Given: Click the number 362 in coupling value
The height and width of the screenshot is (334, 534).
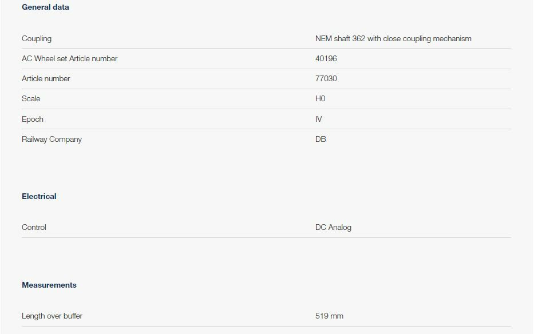Looking at the screenshot, I should coord(359,39).
